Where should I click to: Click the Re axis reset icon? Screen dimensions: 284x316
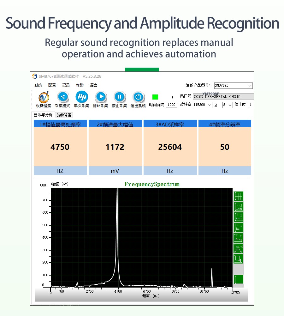239,228
